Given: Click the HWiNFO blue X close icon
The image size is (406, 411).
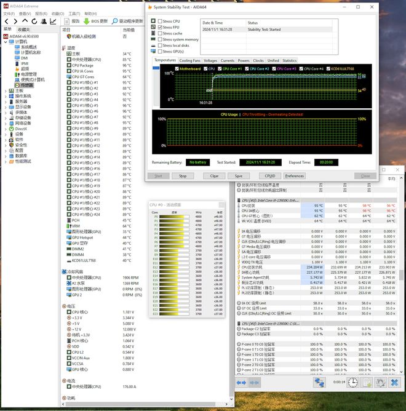Looking at the screenshot, I should (x=394, y=383).
